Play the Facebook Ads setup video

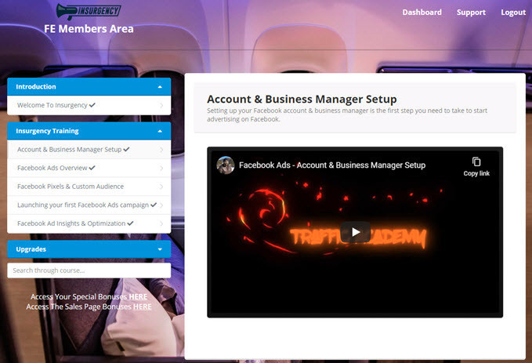tap(355, 232)
